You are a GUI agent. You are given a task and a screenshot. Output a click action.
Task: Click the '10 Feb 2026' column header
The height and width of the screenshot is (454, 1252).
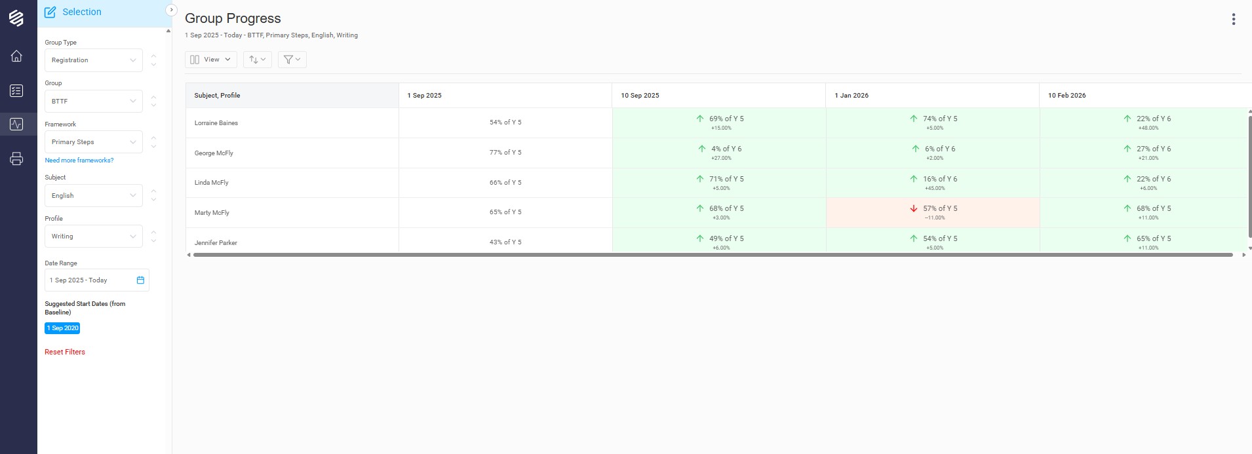[x=1145, y=96]
